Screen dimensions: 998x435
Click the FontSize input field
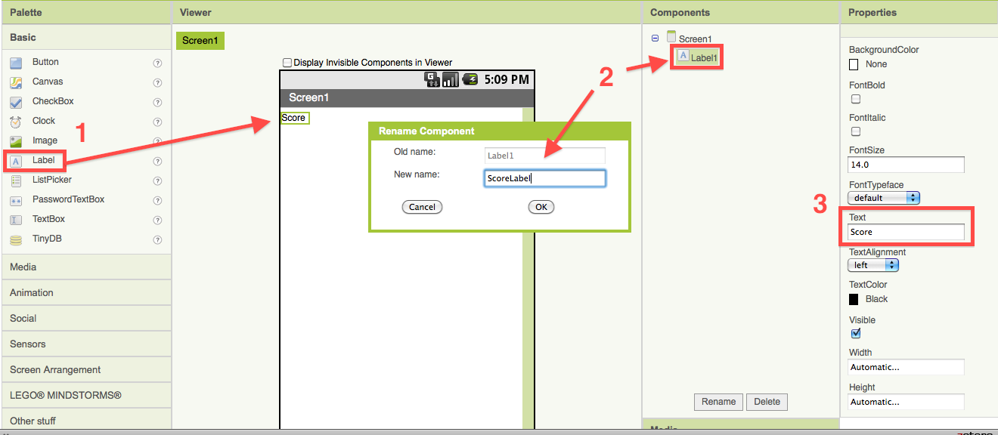coord(907,165)
